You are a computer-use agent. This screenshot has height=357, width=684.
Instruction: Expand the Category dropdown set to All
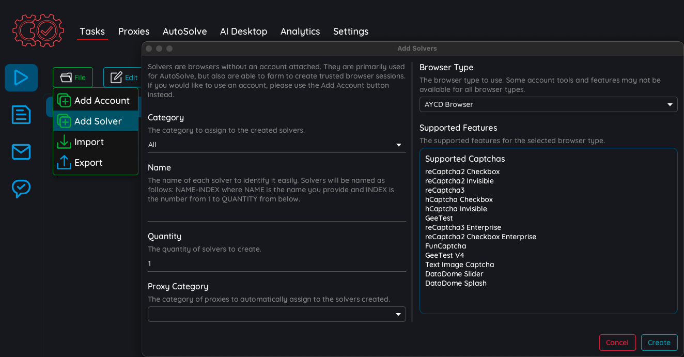tap(276, 145)
